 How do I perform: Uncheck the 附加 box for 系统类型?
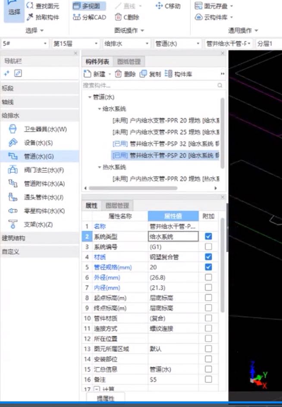[x=208, y=236]
